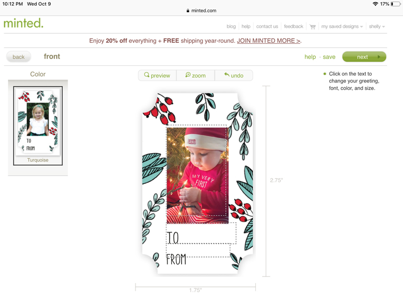Click the preview magnifier icon
The width and height of the screenshot is (403, 302).
tap(147, 75)
